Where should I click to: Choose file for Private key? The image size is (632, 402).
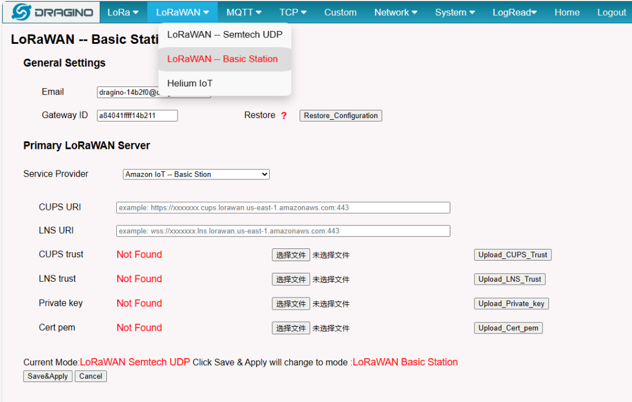tap(291, 304)
